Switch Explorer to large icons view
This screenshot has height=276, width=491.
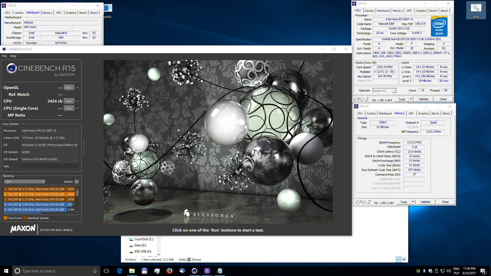point(404,259)
